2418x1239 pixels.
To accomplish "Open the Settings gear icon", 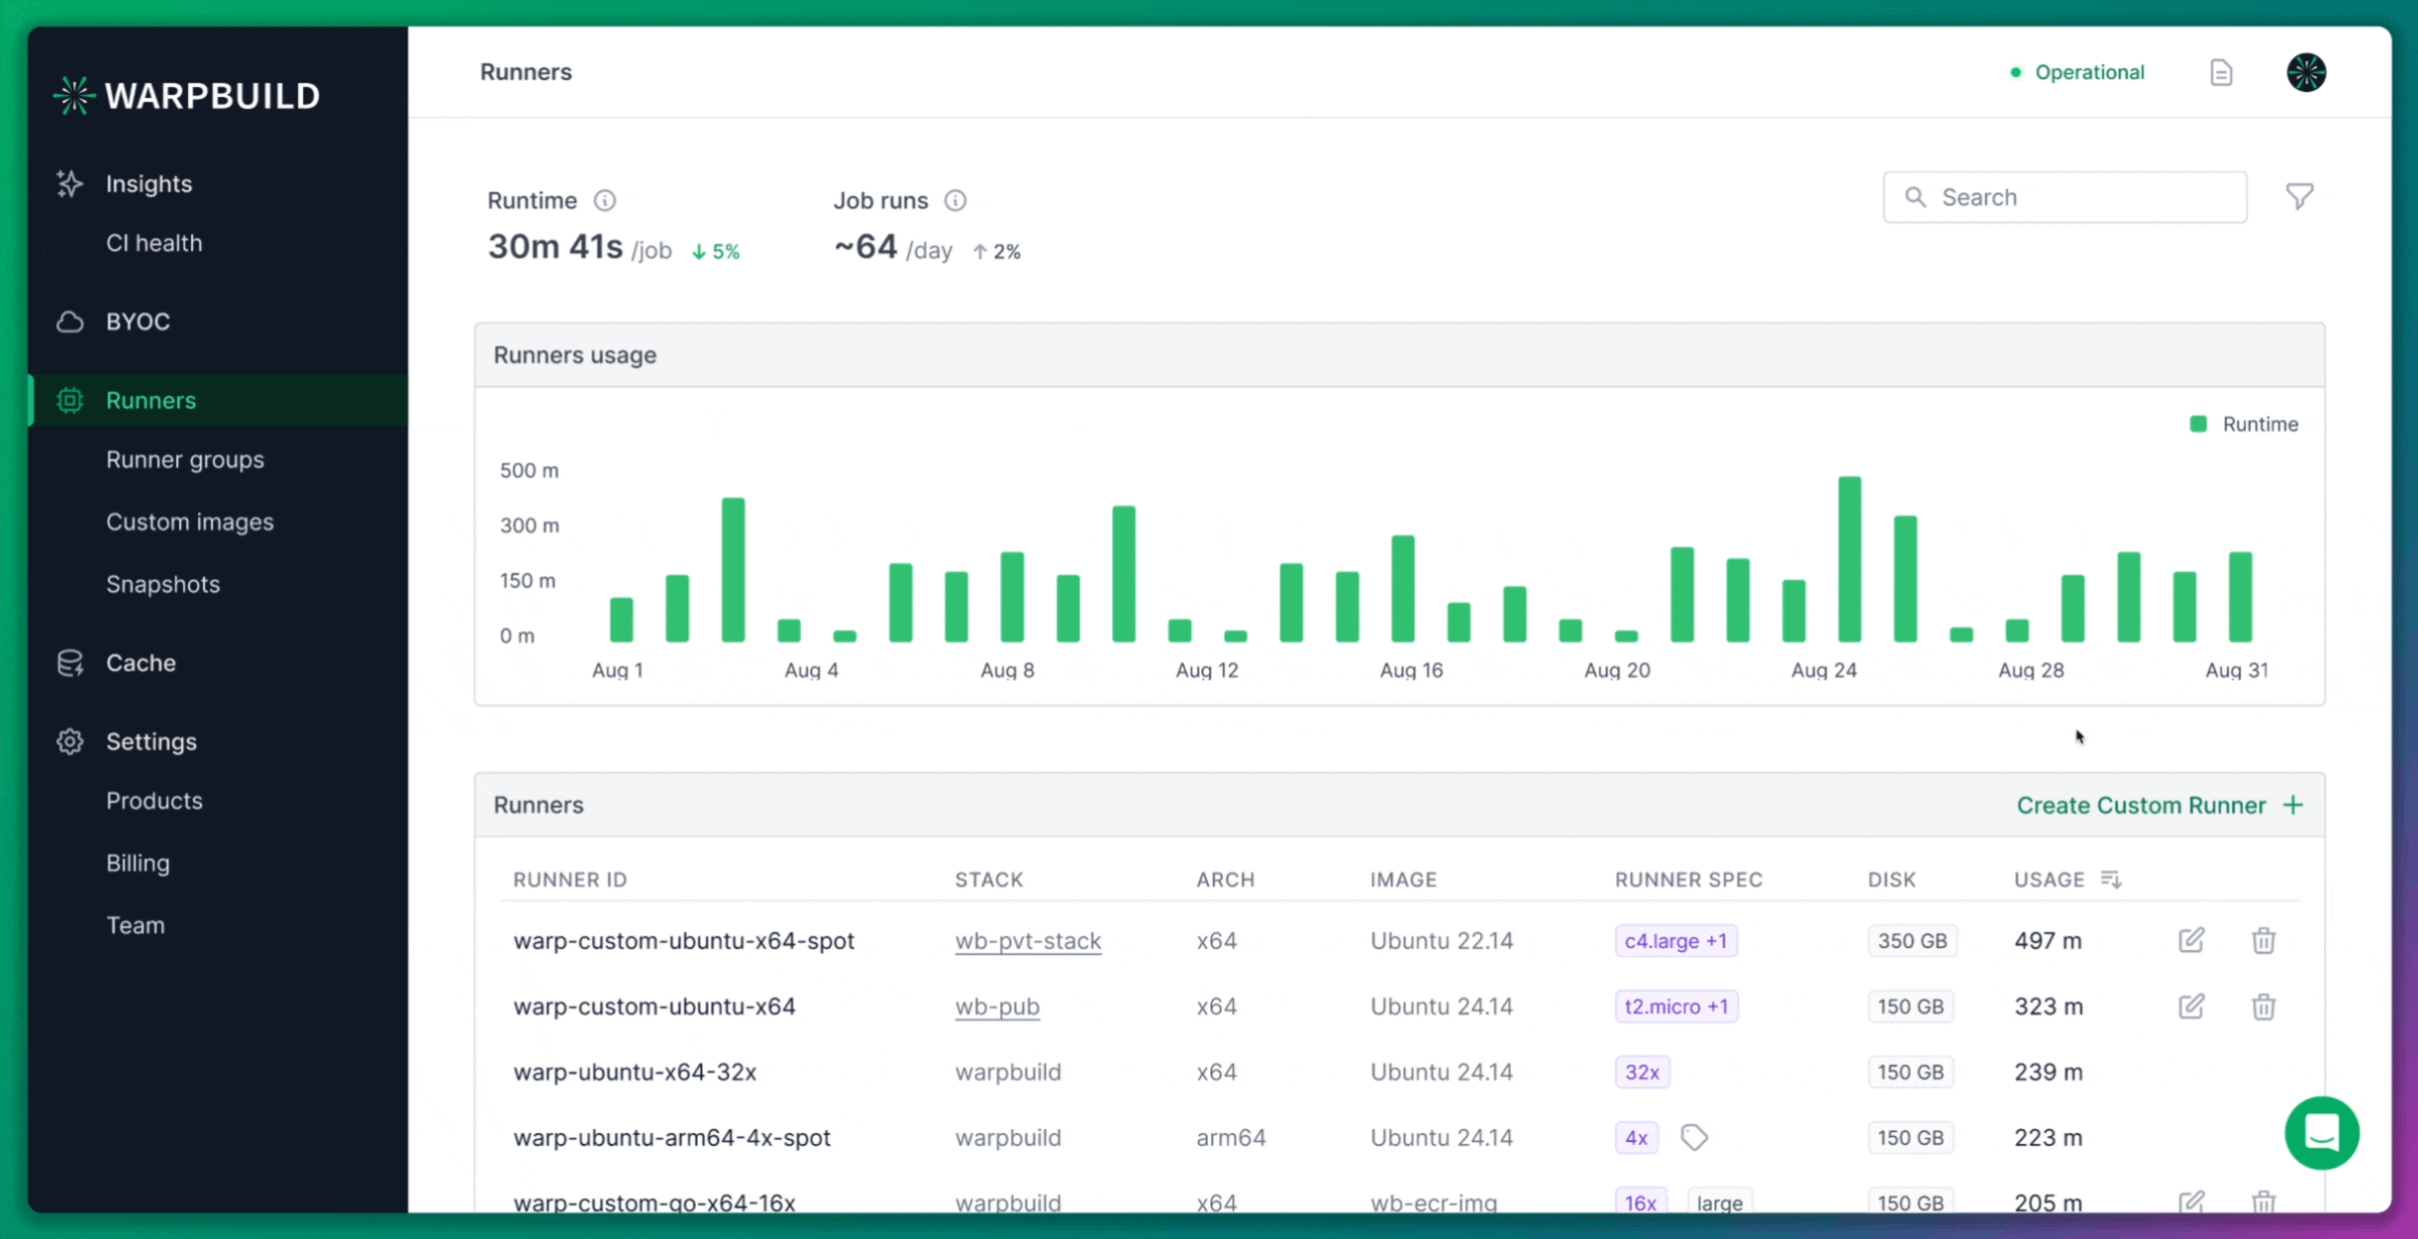I will (69, 741).
